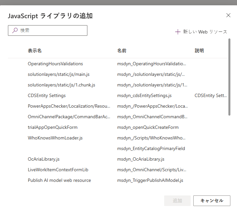237x211 pixels.
Task: Select trialAppOpenQuickForm row
Action: coord(118,127)
